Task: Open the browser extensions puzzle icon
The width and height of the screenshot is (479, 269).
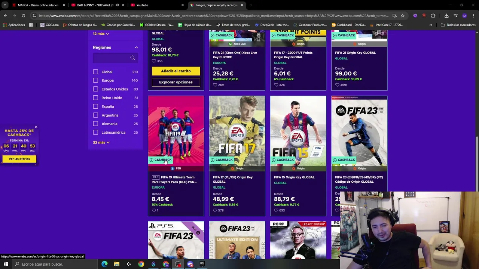Action: [x=433, y=16]
